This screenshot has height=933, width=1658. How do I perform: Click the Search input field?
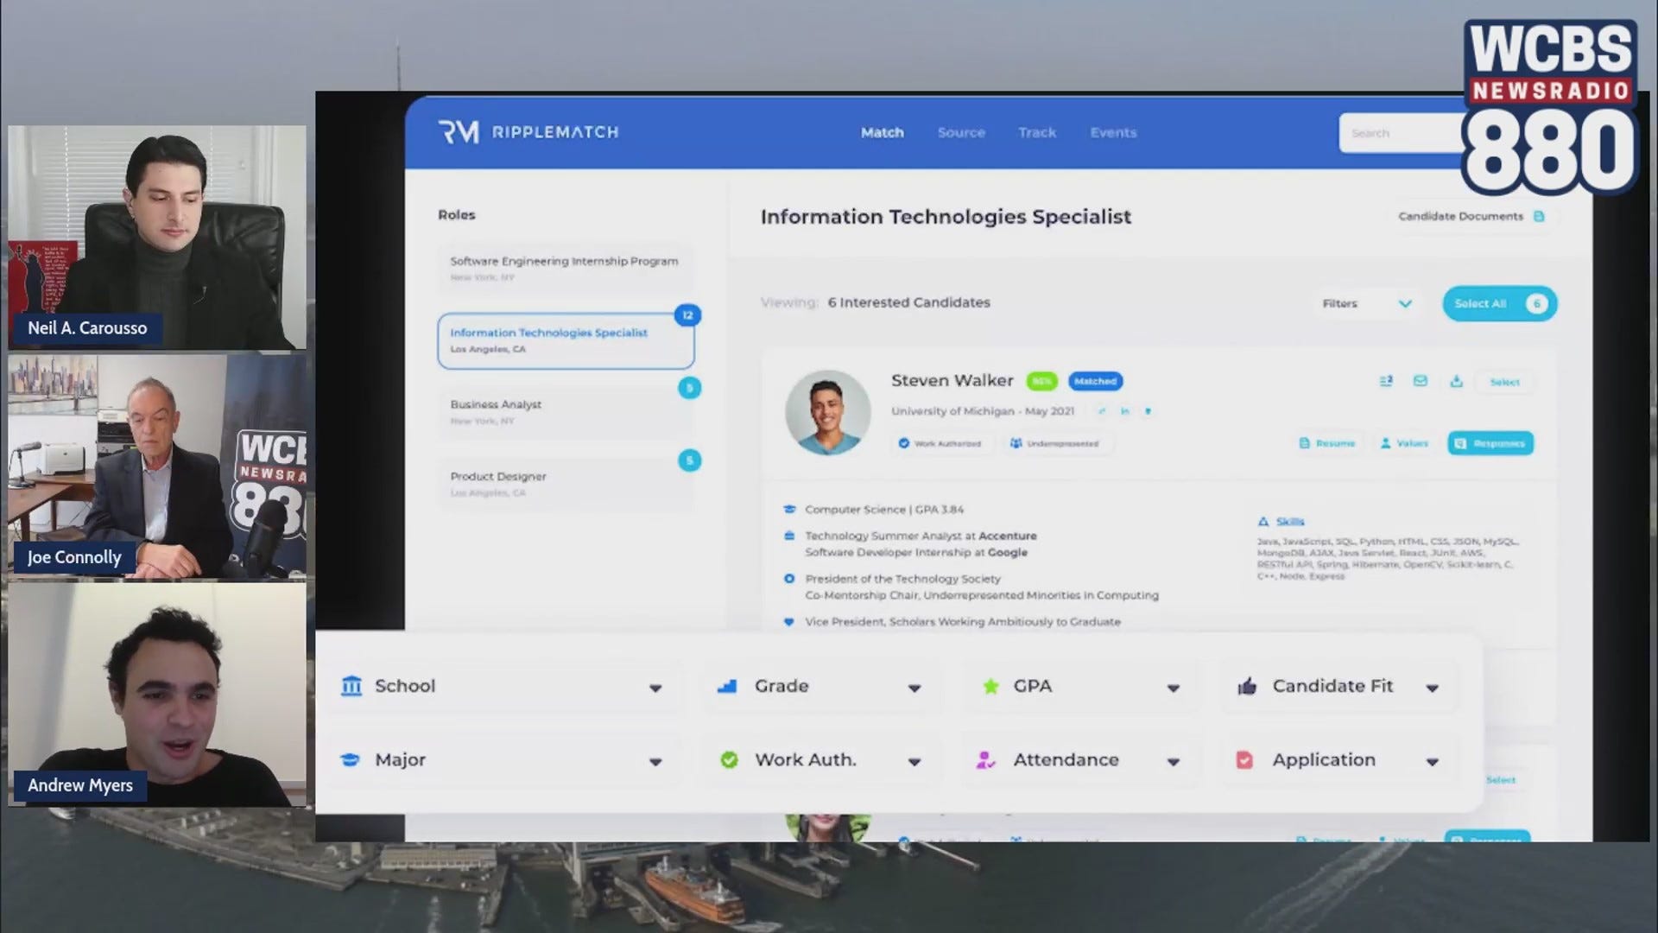[x=1399, y=133]
